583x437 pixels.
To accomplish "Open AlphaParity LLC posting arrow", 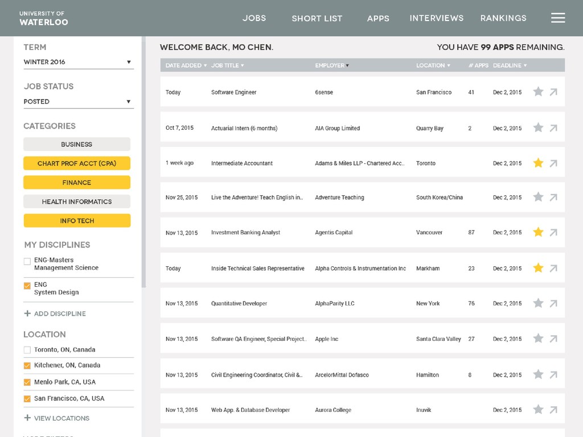I will click(x=553, y=303).
